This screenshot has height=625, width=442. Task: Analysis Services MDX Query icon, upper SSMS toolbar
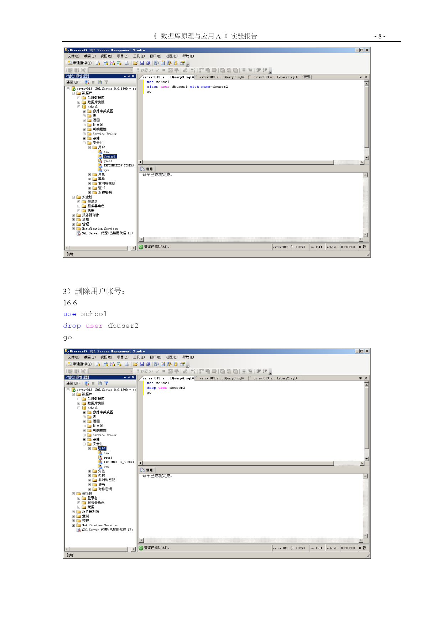coord(106,63)
